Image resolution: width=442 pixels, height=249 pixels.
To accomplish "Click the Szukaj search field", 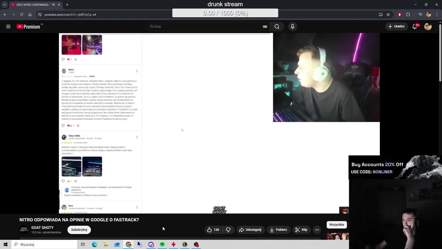I will [x=206, y=26].
